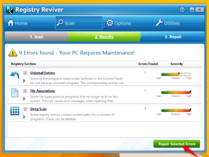The height and width of the screenshot is (157, 209).
Task: Close the Registry Reviver window
Action: tap(200, 10)
